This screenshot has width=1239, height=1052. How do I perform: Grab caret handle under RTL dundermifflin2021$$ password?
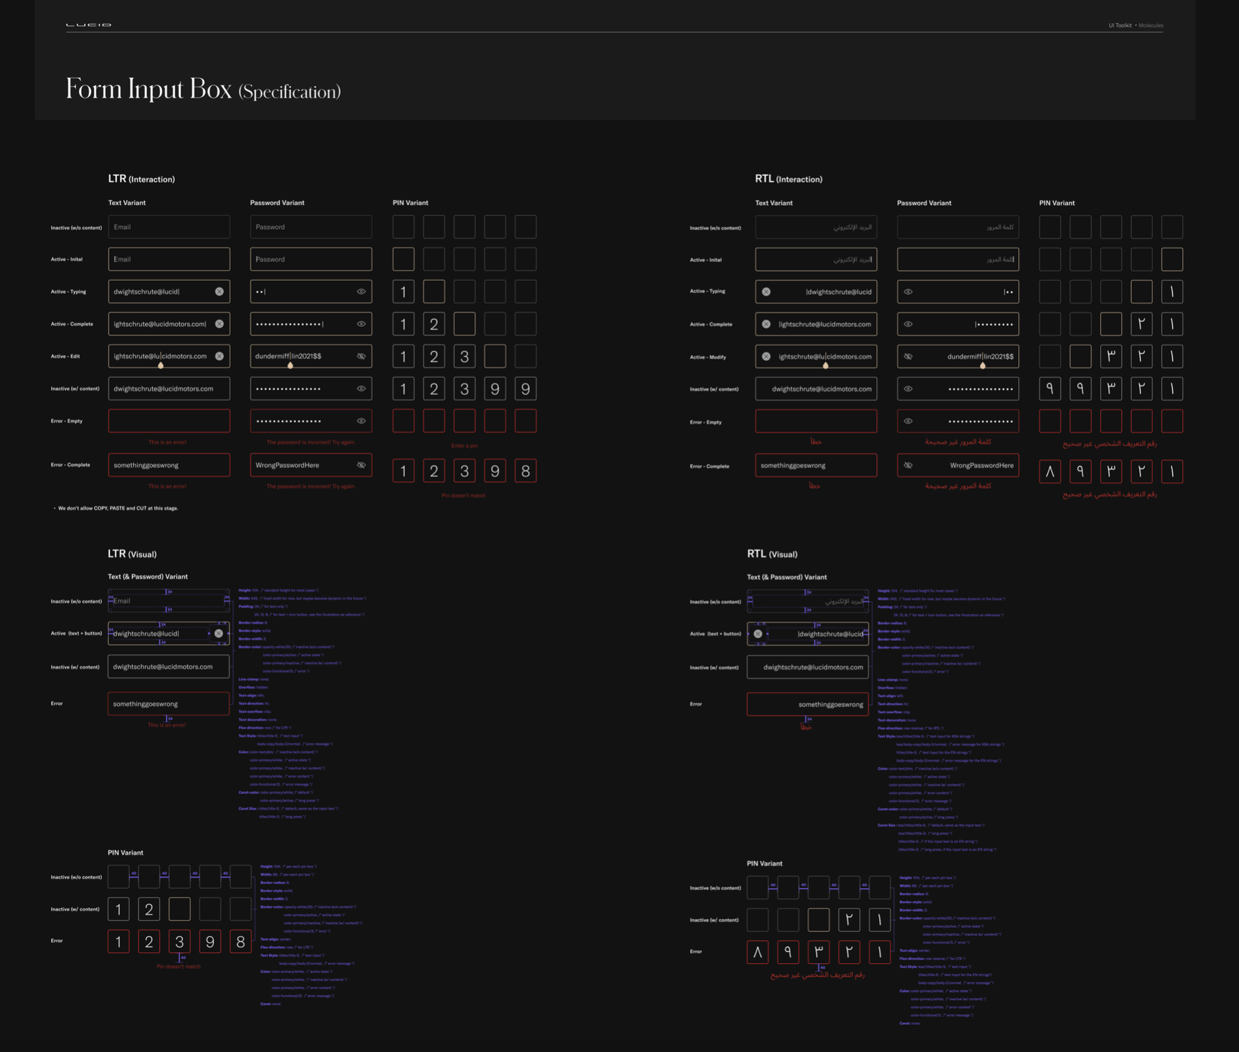(983, 365)
